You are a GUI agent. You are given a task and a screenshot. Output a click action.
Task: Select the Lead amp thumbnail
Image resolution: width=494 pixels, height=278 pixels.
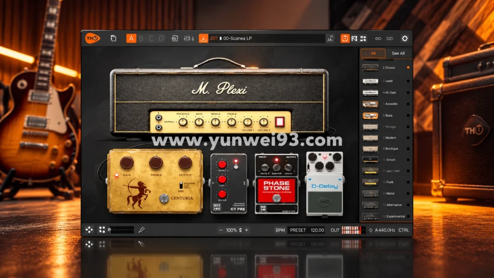pyautogui.click(x=370, y=81)
